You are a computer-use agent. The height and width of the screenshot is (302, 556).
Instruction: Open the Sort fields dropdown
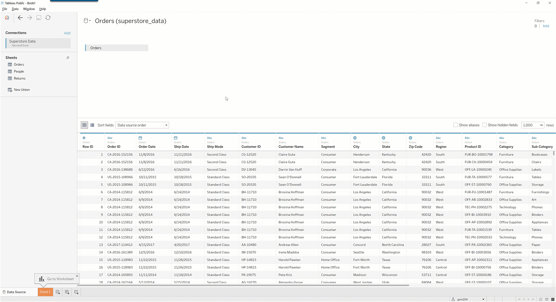tap(142, 125)
